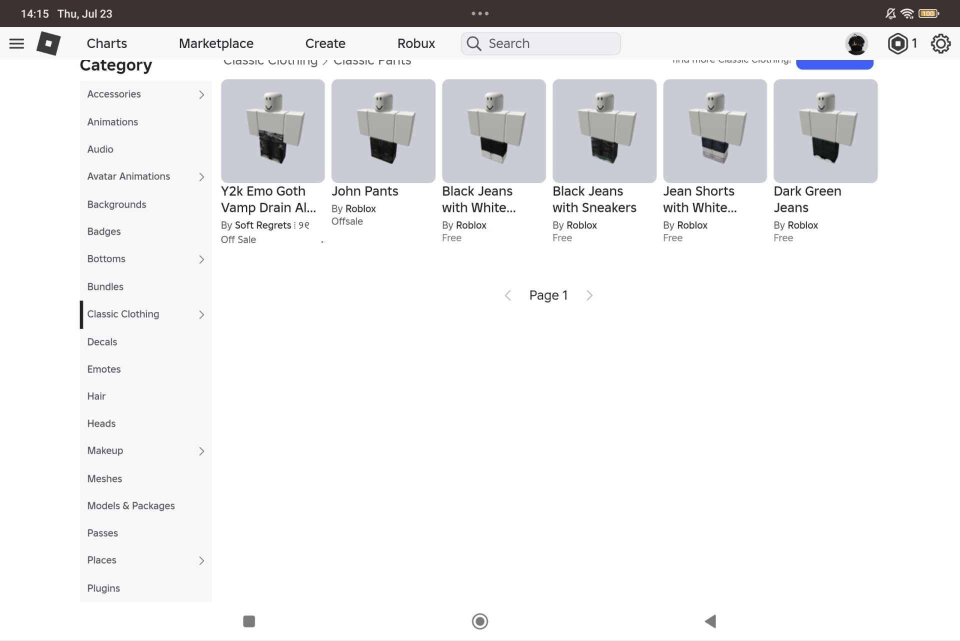This screenshot has width=960, height=641.
Task: Open Black Jeans with Sneakers thumbnail
Action: pyautogui.click(x=604, y=131)
